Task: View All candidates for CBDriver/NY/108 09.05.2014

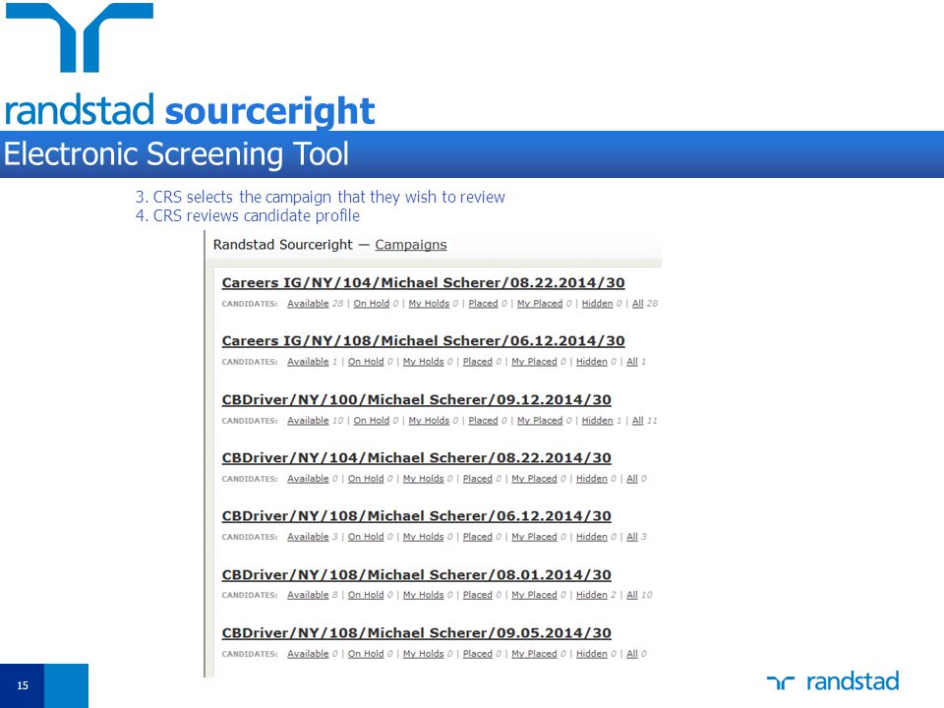Action: (632, 654)
